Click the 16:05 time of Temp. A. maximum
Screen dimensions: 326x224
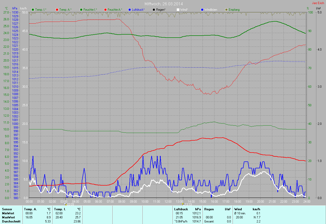click(x=29, y=217)
